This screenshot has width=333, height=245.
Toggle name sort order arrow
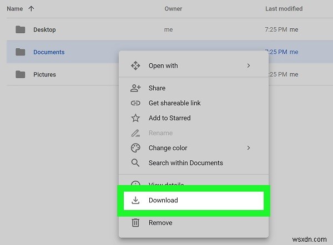pyautogui.click(x=31, y=9)
